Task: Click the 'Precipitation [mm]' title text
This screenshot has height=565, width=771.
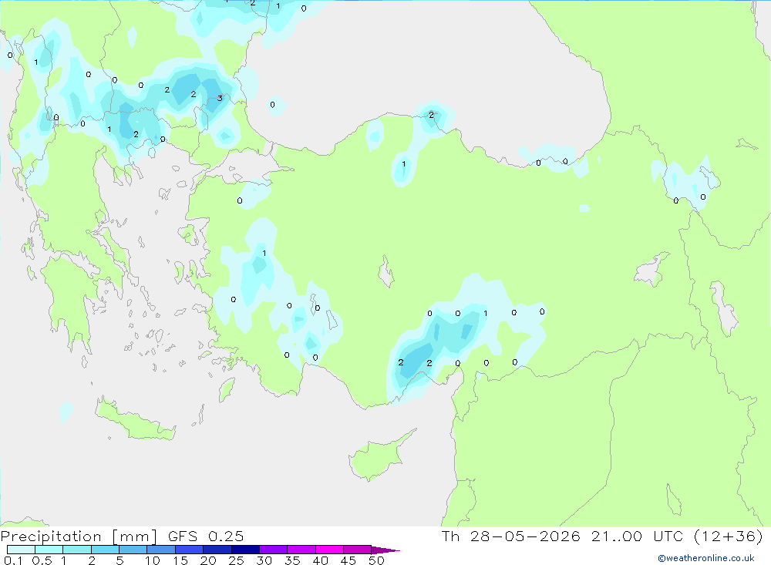Action: (79, 536)
